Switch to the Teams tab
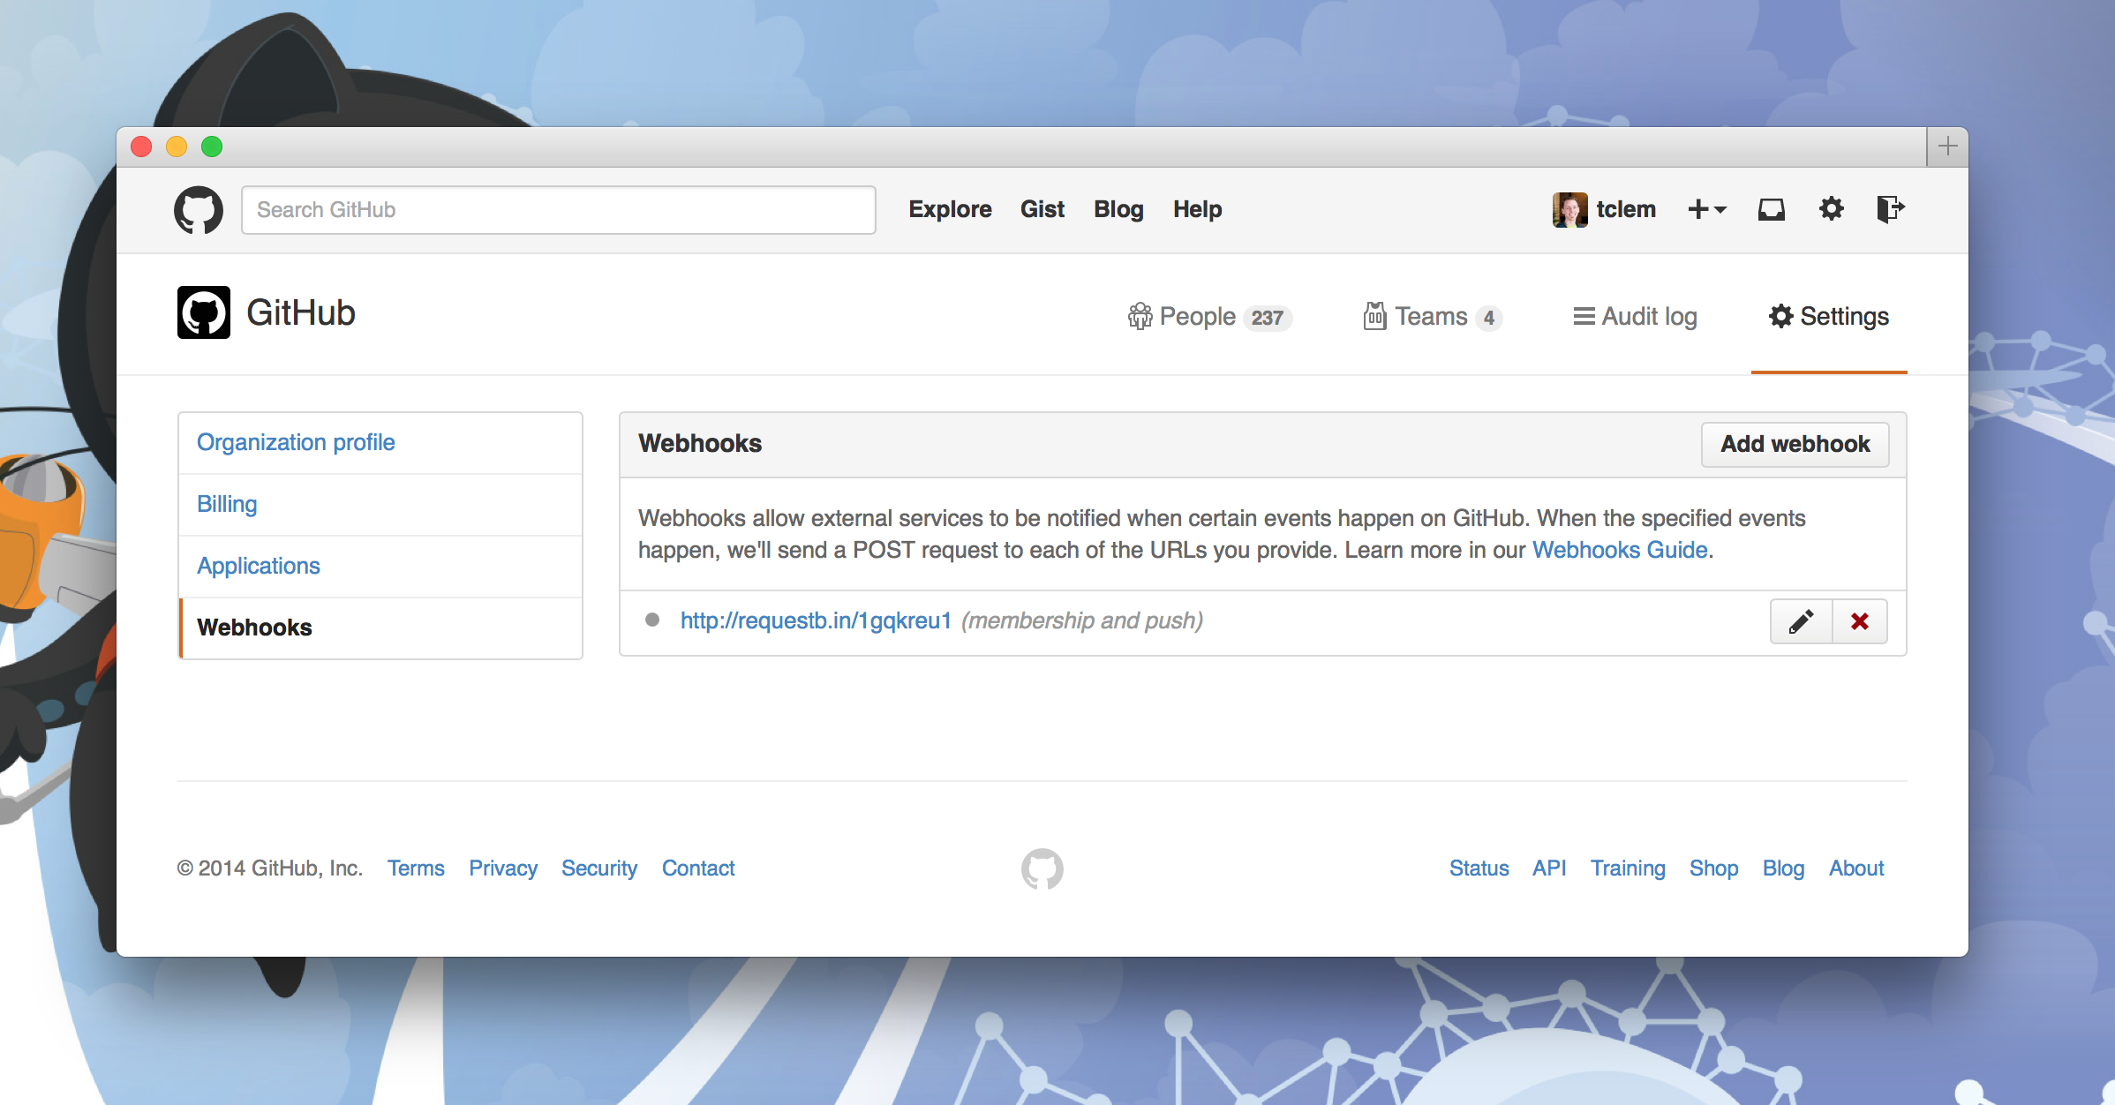This screenshot has width=2115, height=1105. point(1433,317)
